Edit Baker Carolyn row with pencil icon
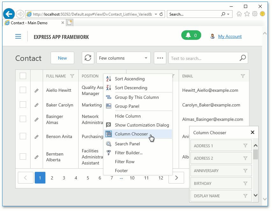 click(x=36, y=105)
